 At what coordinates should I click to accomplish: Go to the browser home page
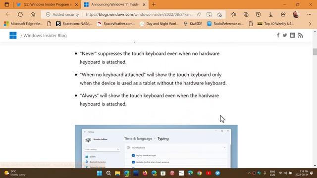coord(33,14)
